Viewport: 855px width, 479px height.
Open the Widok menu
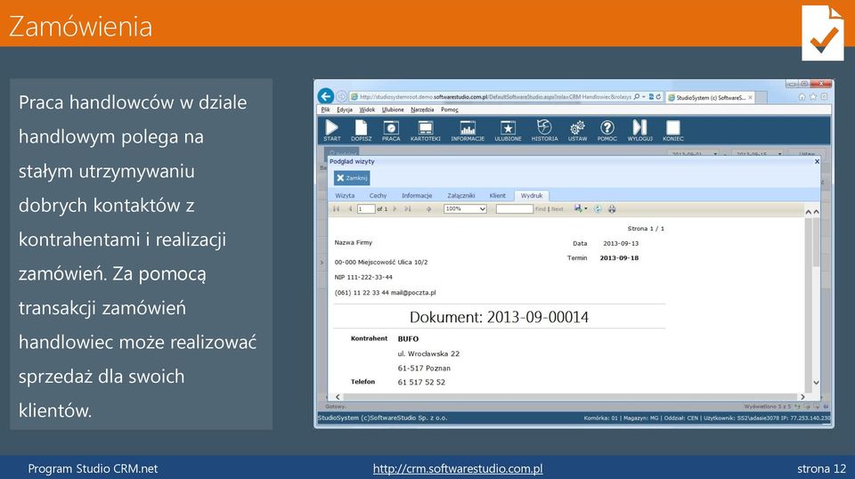coord(367,110)
